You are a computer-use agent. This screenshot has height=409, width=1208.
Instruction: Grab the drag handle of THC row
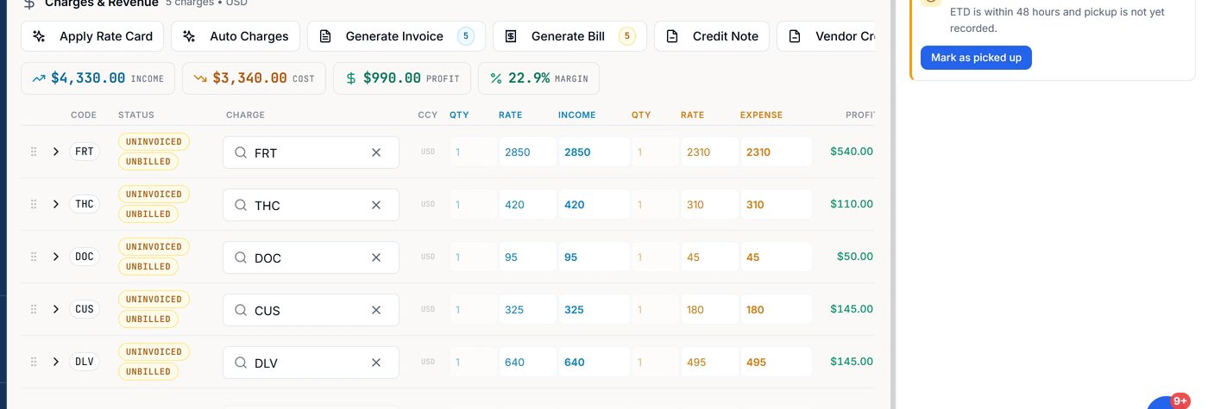pyautogui.click(x=34, y=204)
